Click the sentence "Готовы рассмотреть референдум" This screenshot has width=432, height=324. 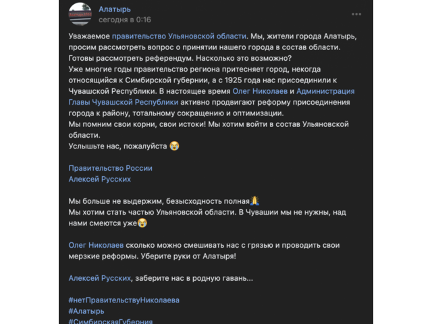click(x=135, y=58)
